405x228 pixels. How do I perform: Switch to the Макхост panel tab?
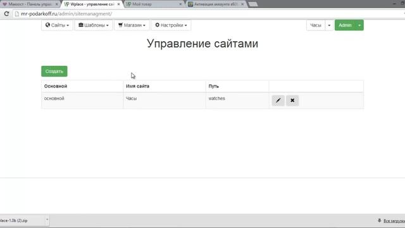pyautogui.click(x=30, y=4)
